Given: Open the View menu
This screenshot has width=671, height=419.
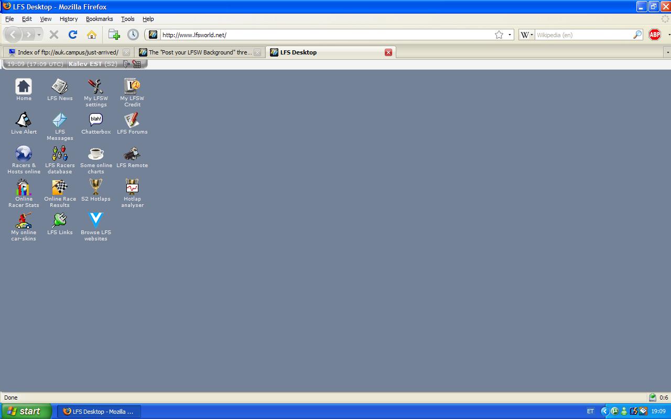Looking at the screenshot, I should (x=46, y=19).
